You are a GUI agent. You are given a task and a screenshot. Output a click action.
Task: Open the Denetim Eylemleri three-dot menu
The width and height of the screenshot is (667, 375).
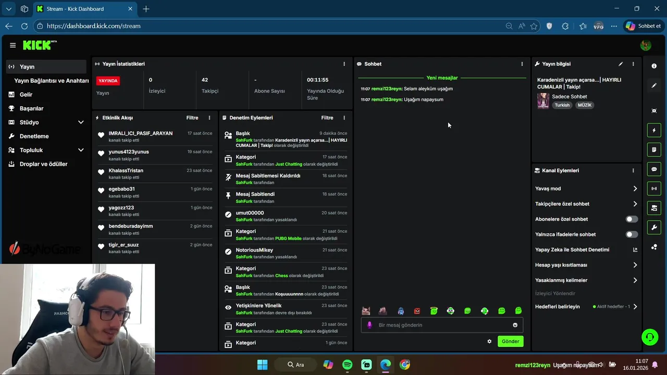pos(344,118)
